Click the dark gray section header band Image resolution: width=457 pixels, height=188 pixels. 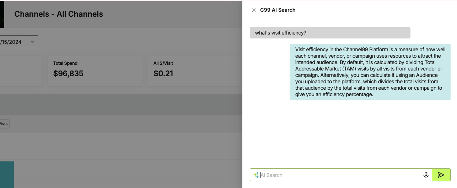click(x=121, y=105)
